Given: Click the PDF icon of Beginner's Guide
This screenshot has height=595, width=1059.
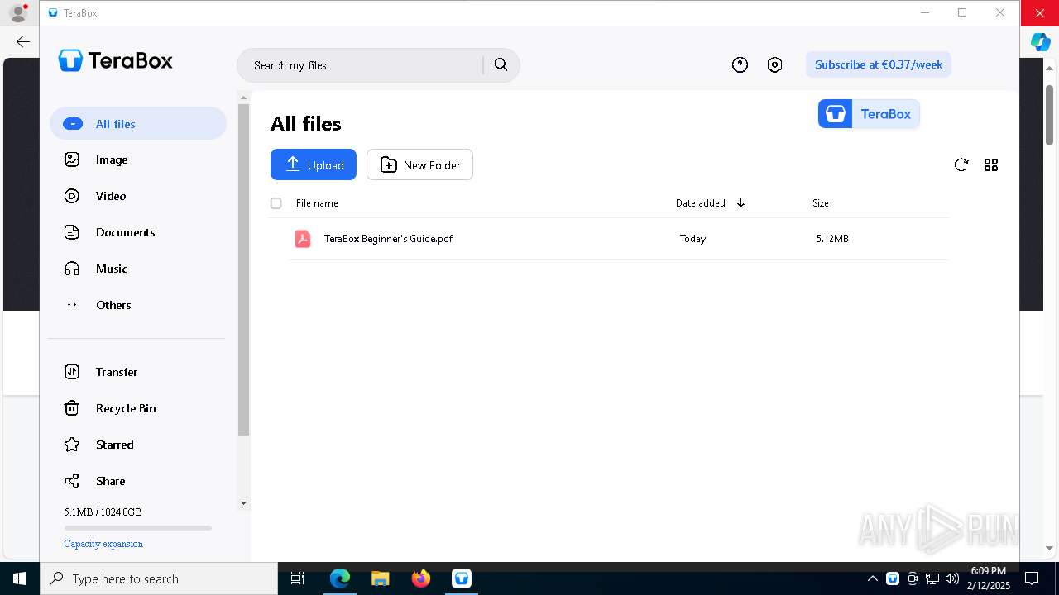Looking at the screenshot, I should click(x=303, y=239).
